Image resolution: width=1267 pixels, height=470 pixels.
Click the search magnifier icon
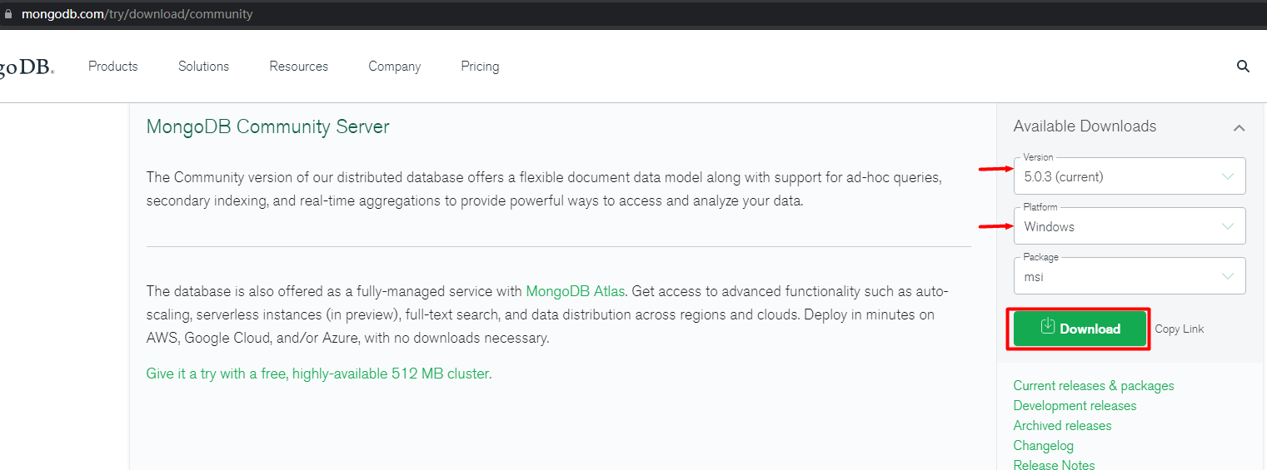(1243, 67)
